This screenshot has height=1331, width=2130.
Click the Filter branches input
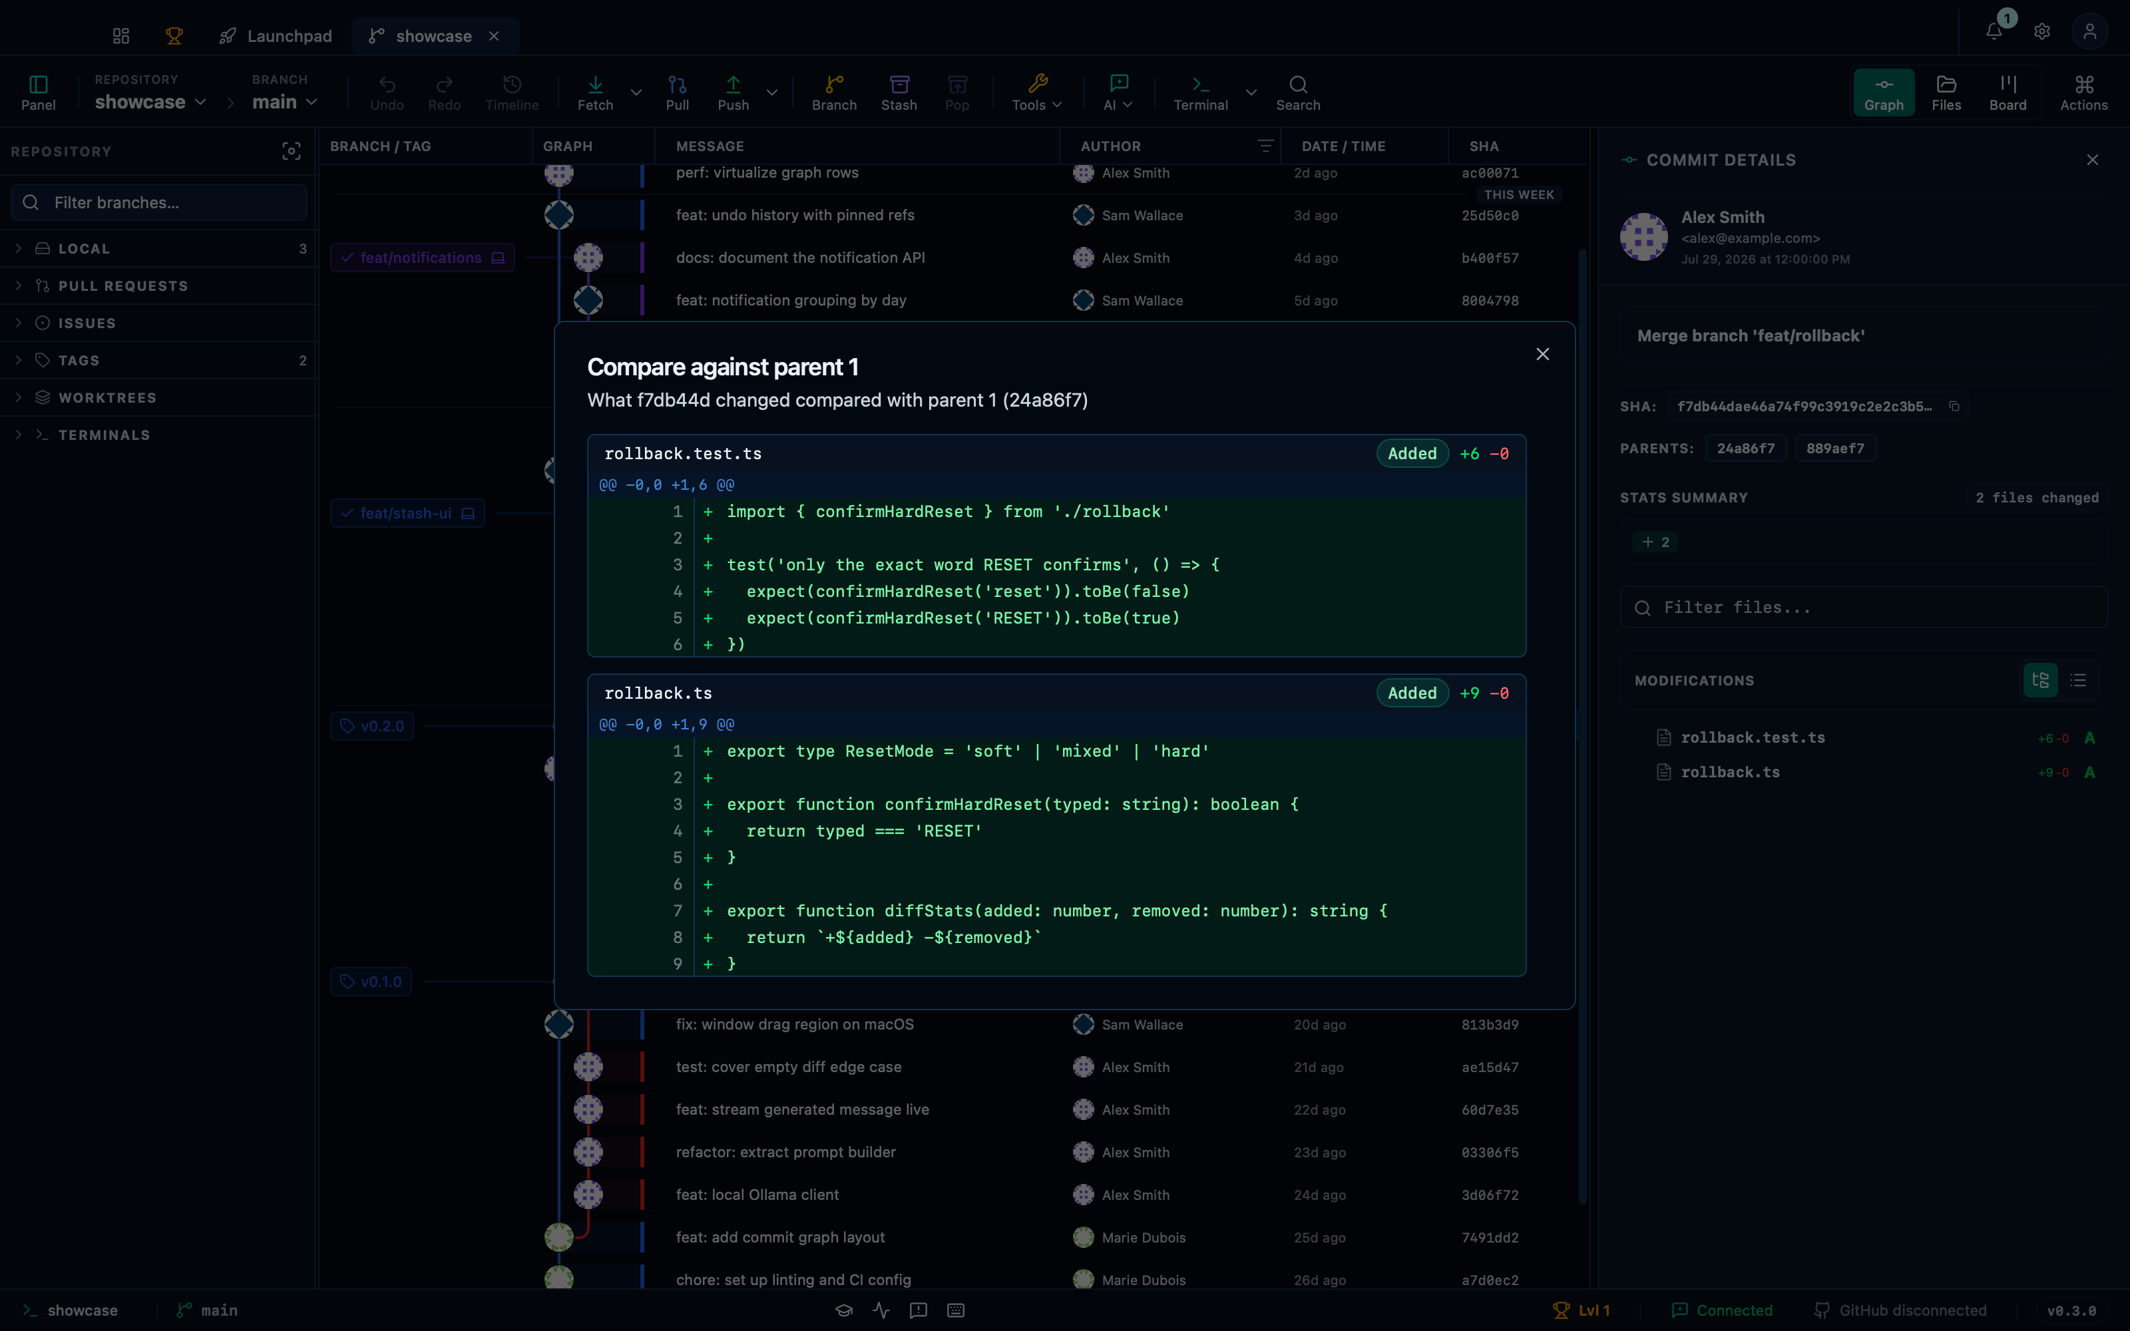tap(159, 202)
